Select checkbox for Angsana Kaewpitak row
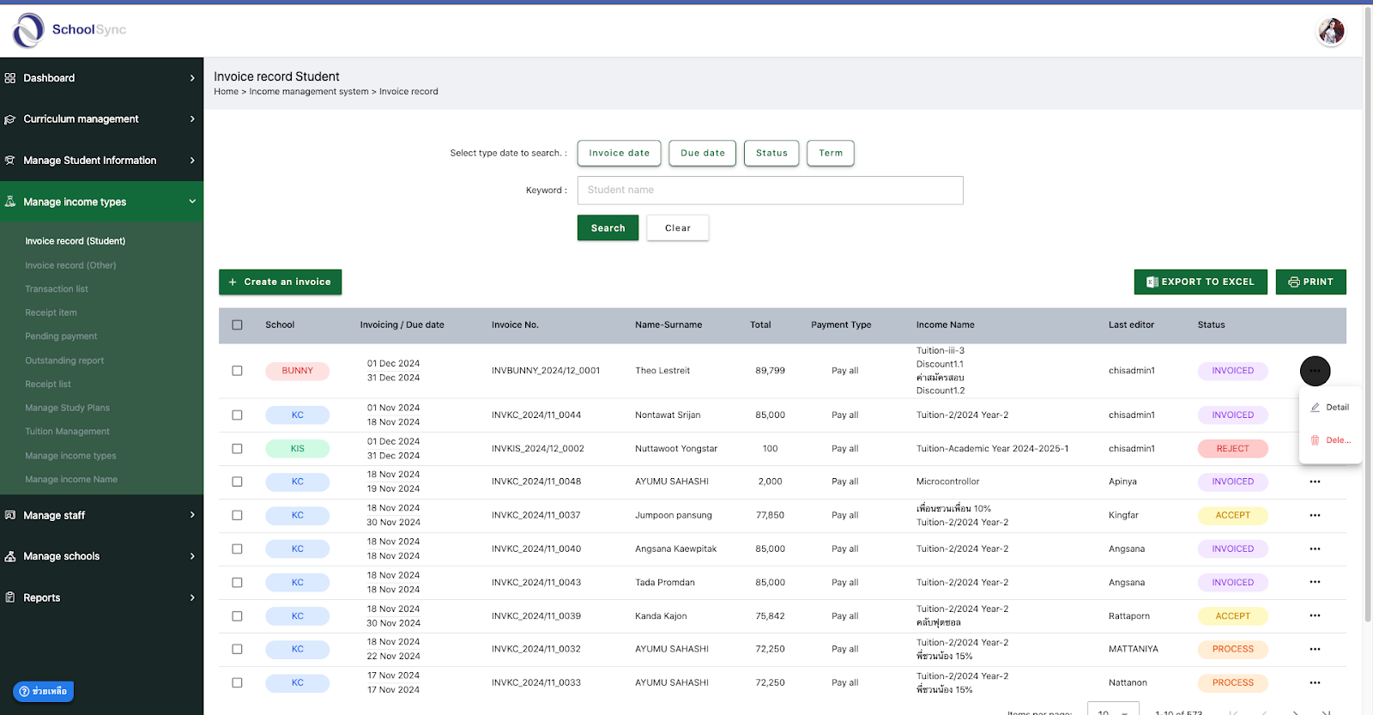 click(x=237, y=548)
